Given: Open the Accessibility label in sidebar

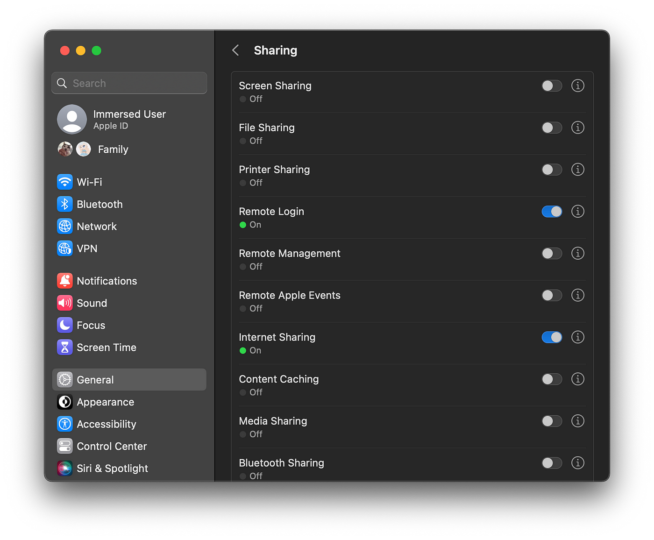Looking at the screenshot, I should pos(107,424).
